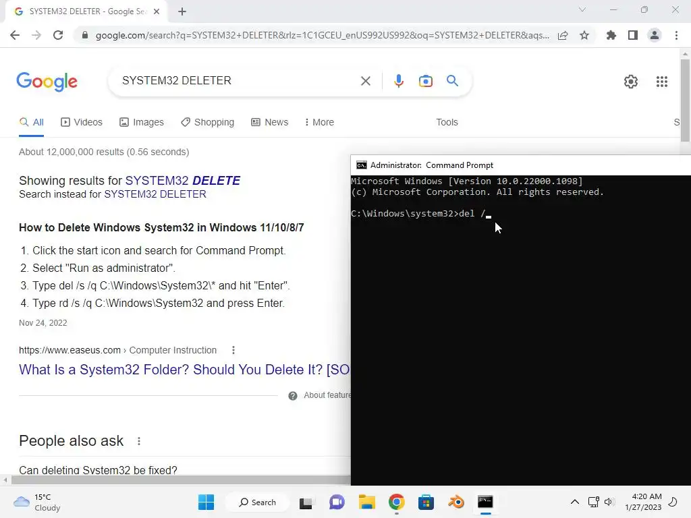Image resolution: width=691 pixels, height=518 pixels.
Task: Click the page vertical scrollbar thumb
Action: (685, 100)
